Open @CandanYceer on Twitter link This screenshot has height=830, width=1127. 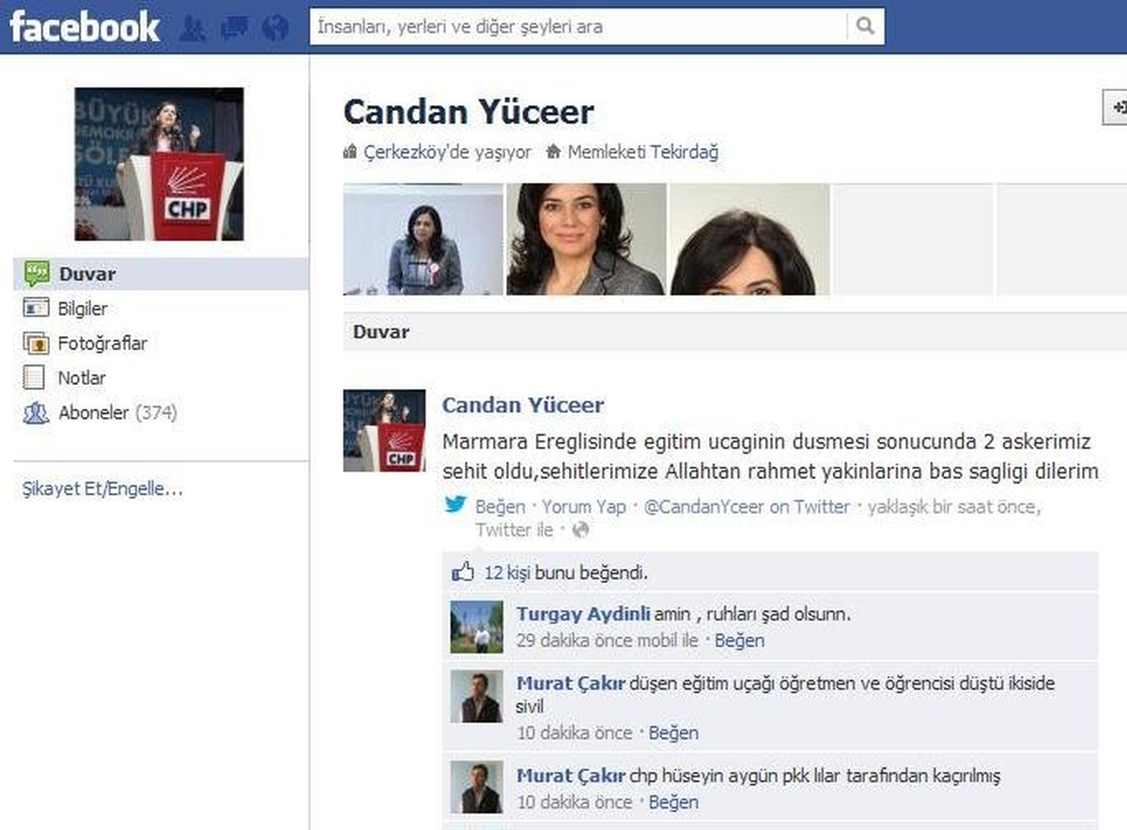(x=747, y=507)
